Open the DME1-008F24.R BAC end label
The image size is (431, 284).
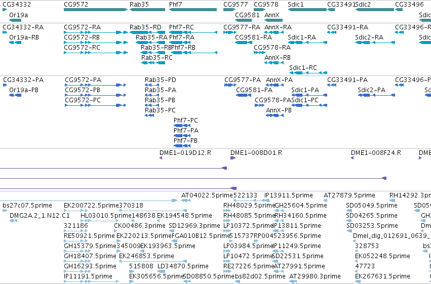[x=376, y=153]
